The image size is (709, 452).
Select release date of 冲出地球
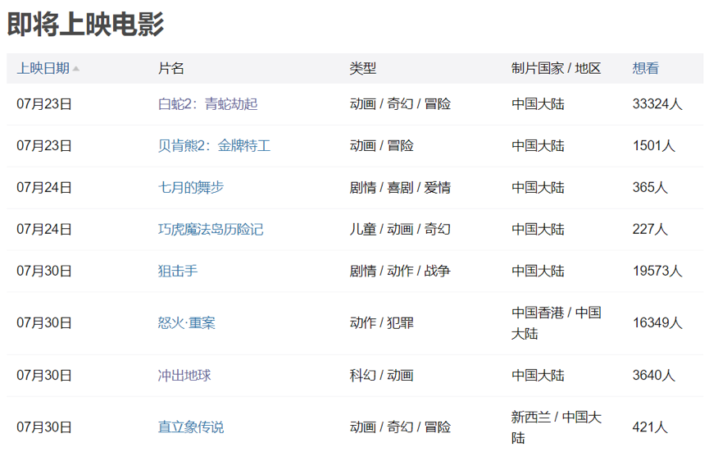click(x=44, y=376)
